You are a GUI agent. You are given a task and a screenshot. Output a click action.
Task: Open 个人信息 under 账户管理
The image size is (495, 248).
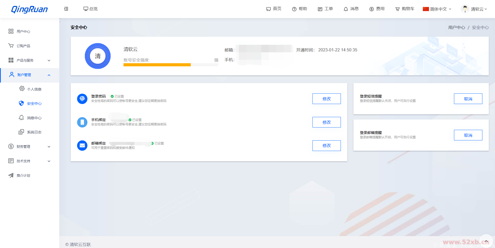pos(35,89)
